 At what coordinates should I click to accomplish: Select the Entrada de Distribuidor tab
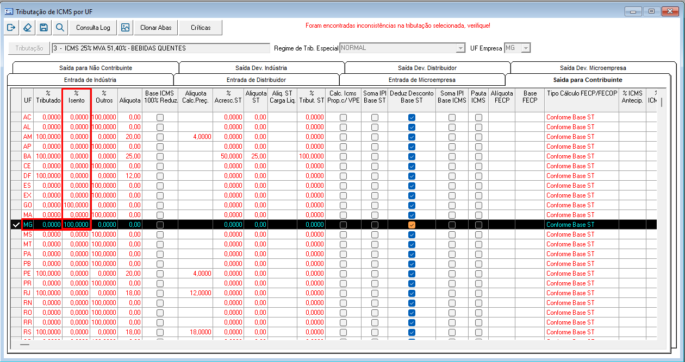coord(256,80)
